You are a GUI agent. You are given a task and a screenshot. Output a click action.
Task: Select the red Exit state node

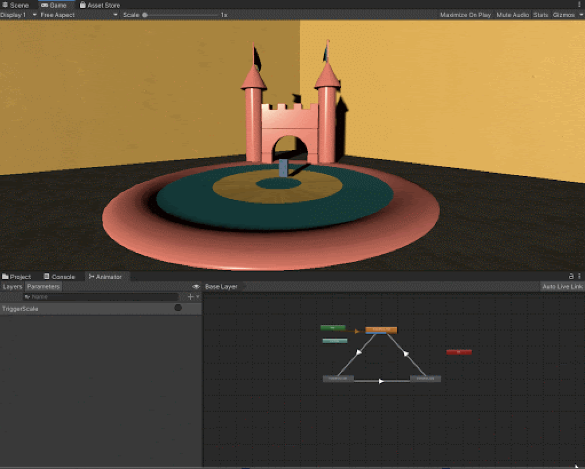coord(459,352)
